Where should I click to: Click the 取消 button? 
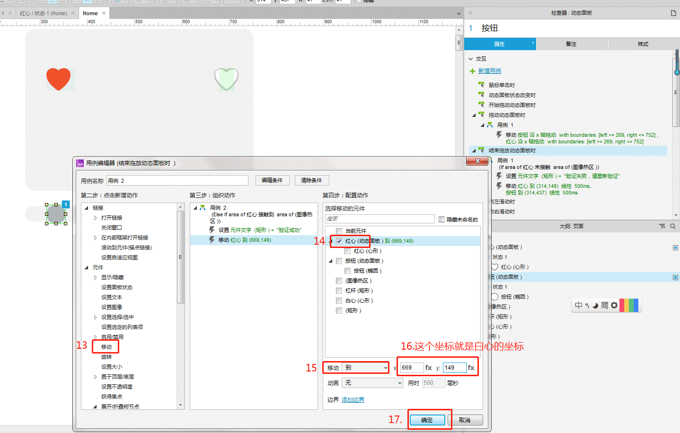pos(465,420)
